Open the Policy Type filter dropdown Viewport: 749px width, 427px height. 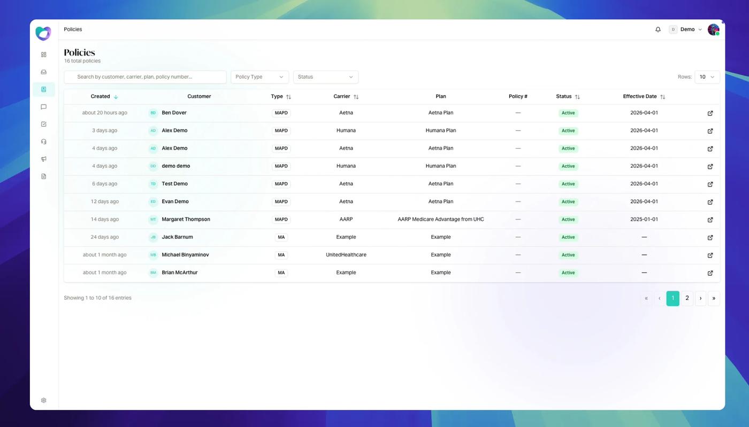click(259, 76)
